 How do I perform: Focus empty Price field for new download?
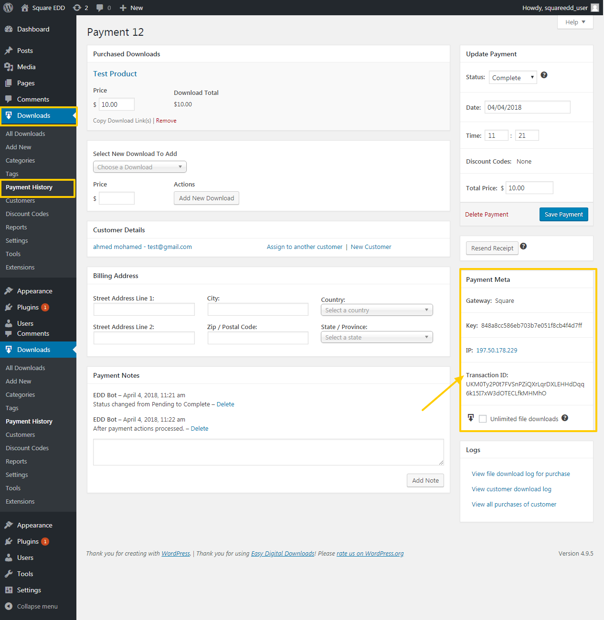(x=117, y=198)
